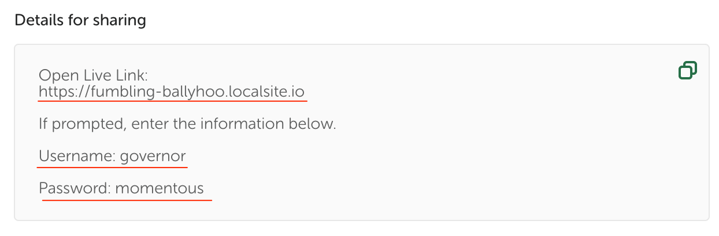Click the word "below" in the instructions
This screenshot has height=236, width=719.
click(x=316, y=124)
